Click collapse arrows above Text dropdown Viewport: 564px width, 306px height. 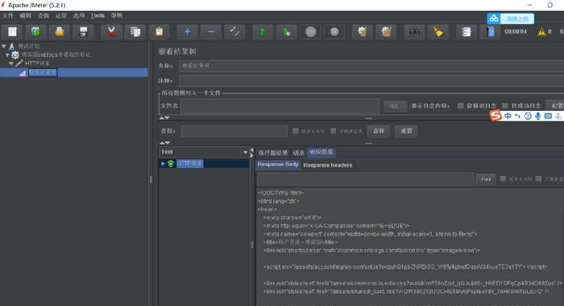164,143
